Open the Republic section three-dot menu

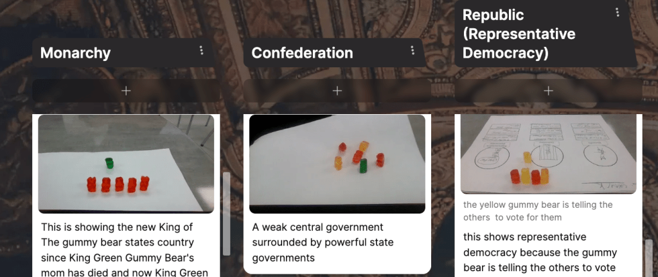(618, 12)
